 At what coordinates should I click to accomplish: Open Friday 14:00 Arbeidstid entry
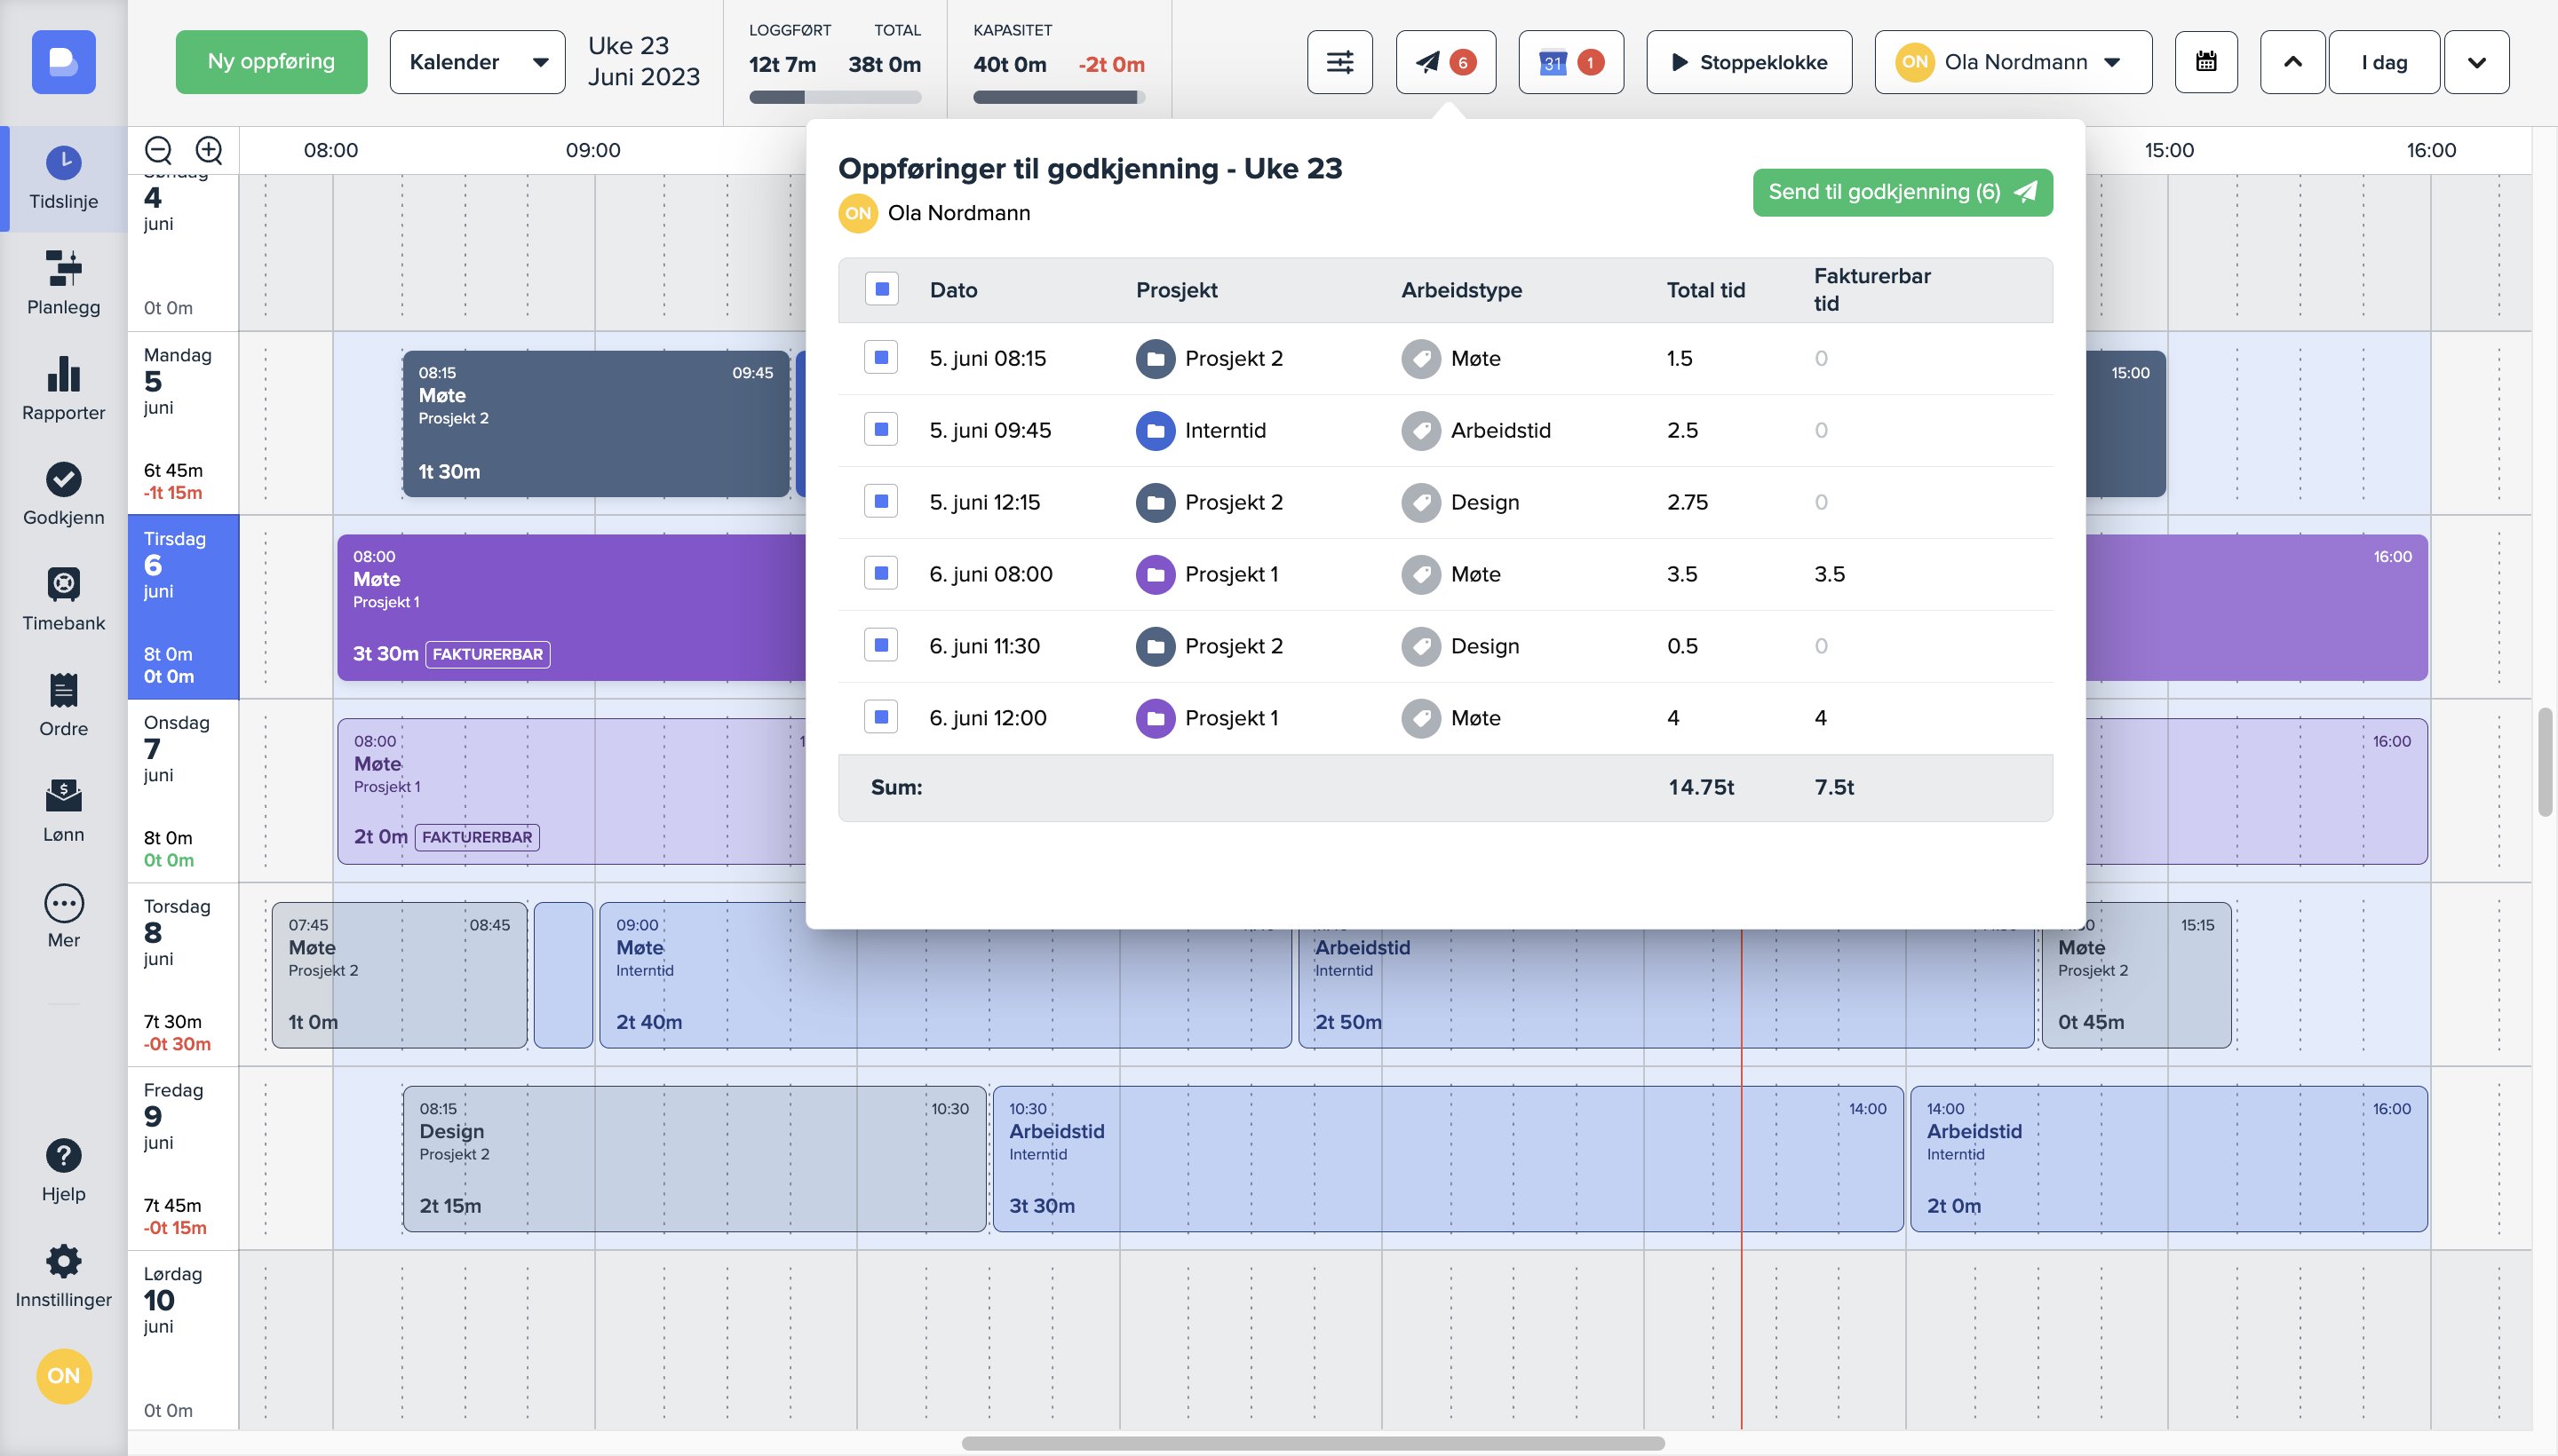2169,1159
